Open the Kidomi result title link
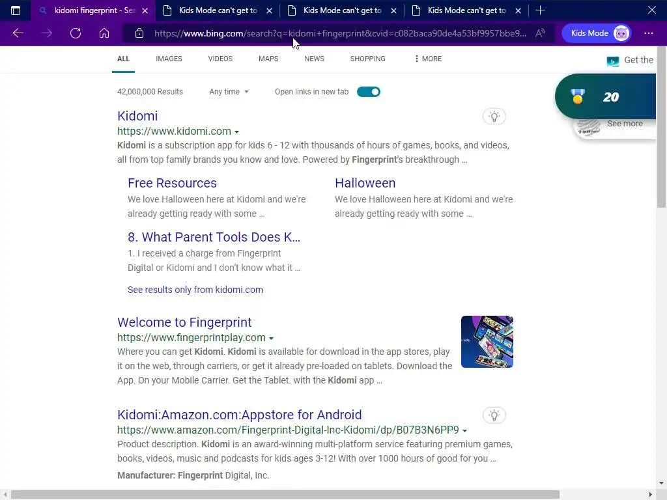 pos(137,116)
